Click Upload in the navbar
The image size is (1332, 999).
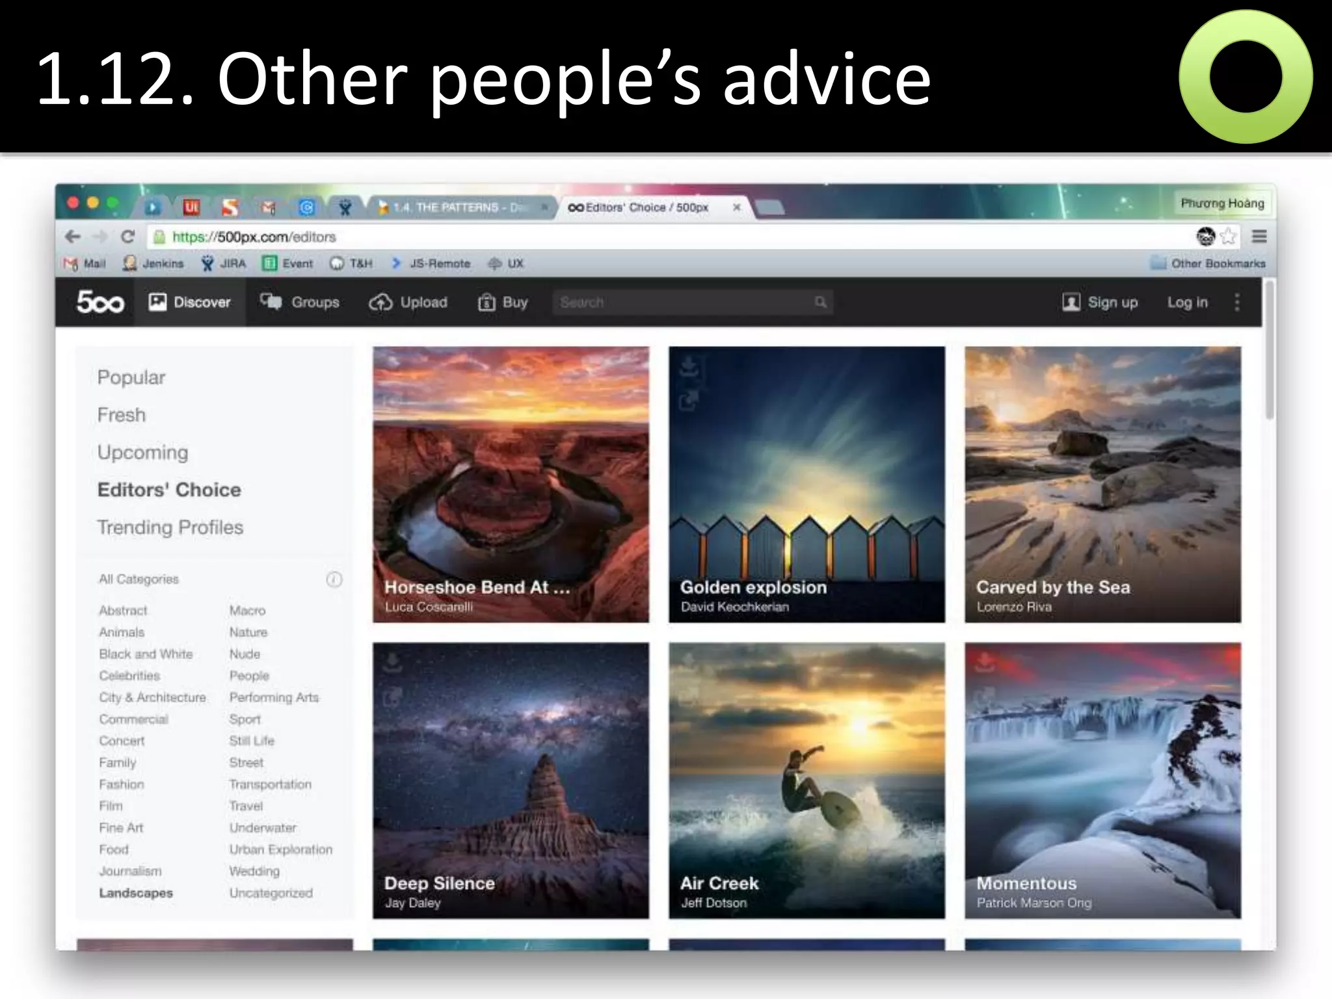[x=408, y=302]
